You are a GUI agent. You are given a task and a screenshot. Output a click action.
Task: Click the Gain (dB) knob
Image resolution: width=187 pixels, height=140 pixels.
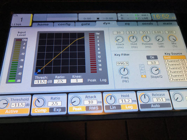[159, 38]
